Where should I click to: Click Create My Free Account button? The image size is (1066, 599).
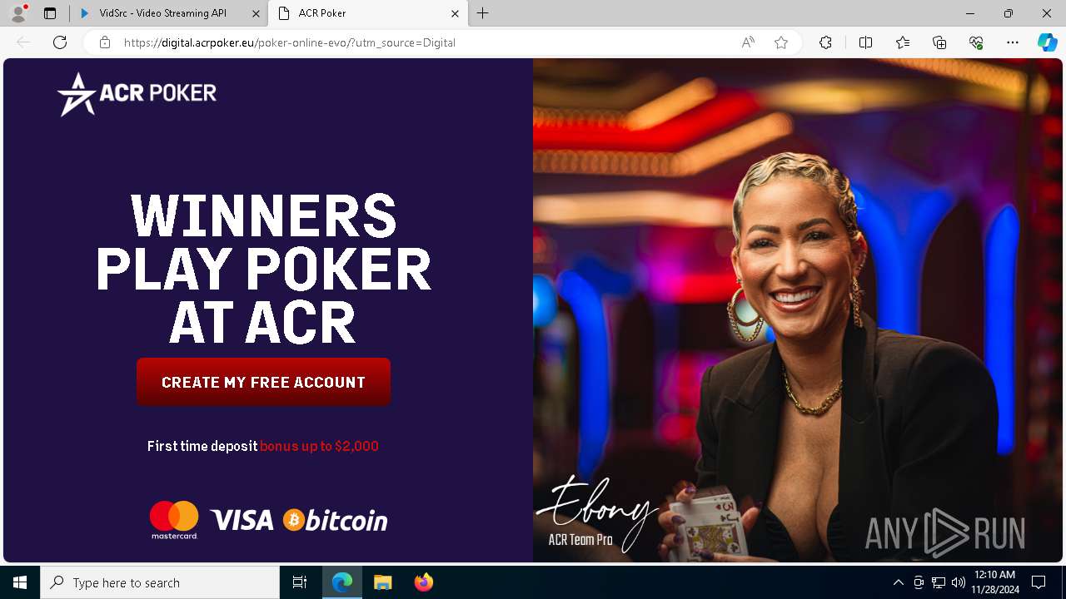click(263, 382)
